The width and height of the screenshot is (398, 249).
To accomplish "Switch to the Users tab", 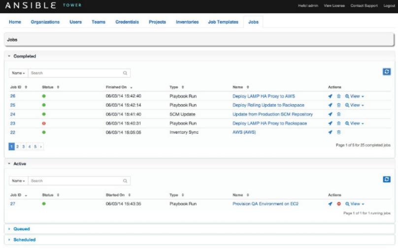I will (76, 22).
